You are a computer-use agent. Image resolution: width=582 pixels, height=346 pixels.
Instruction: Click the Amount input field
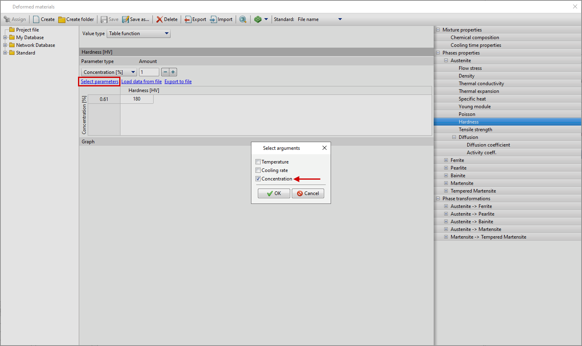149,72
